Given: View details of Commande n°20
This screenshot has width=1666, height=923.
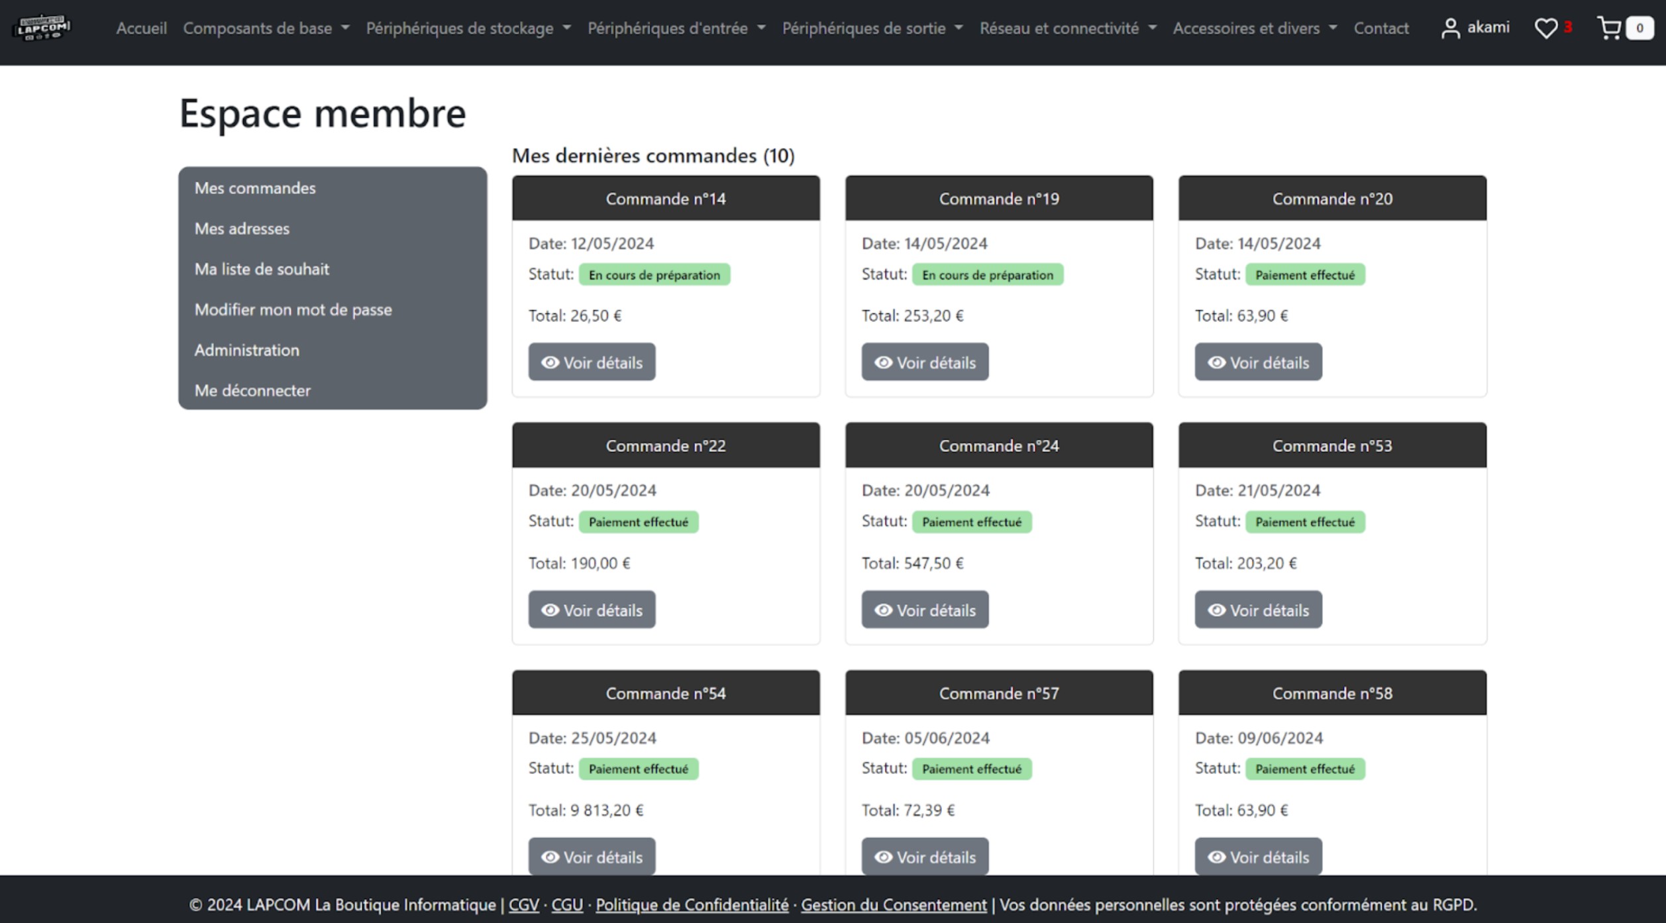Looking at the screenshot, I should [1258, 362].
